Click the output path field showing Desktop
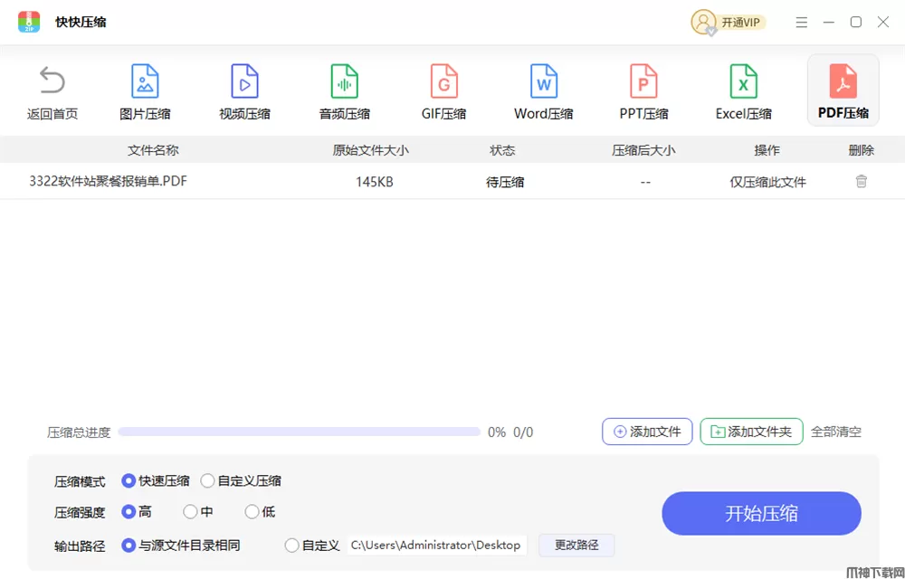The width and height of the screenshot is (905, 579). [x=435, y=546]
